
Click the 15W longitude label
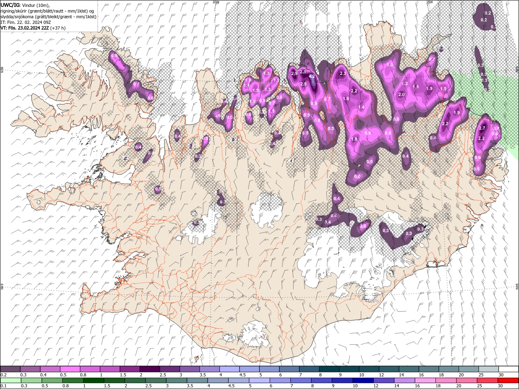pos(429,2)
